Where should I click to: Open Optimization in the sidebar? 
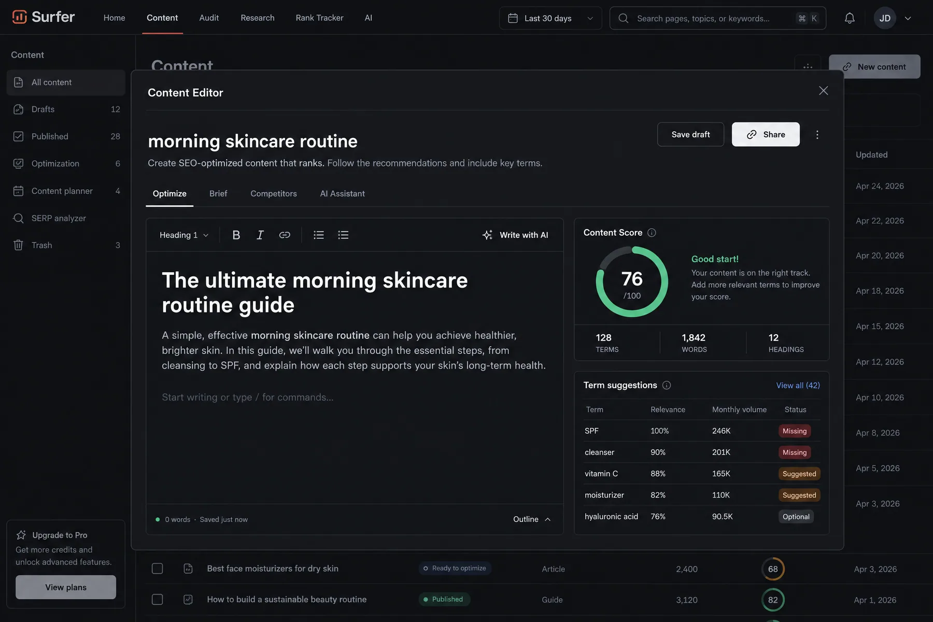point(66,164)
